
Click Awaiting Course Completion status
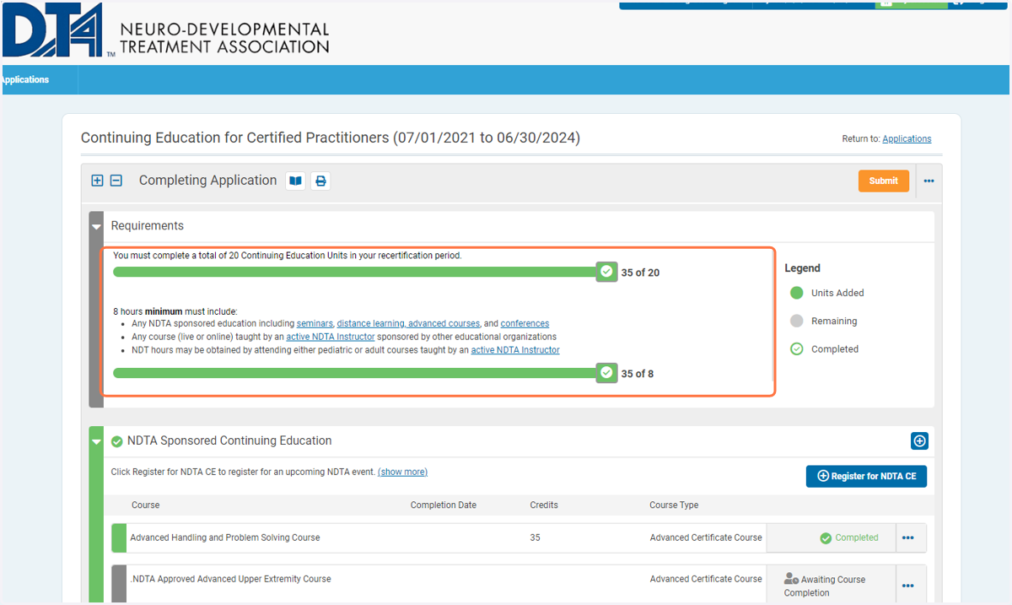(x=825, y=586)
